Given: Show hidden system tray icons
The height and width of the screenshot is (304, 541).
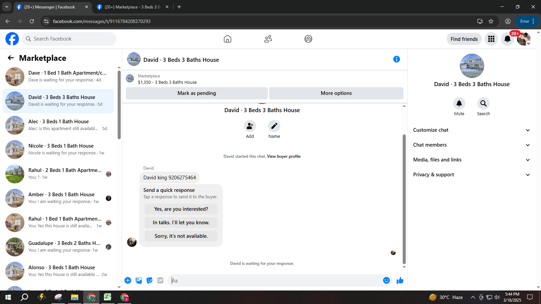Looking at the screenshot, I should coord(473,297).
